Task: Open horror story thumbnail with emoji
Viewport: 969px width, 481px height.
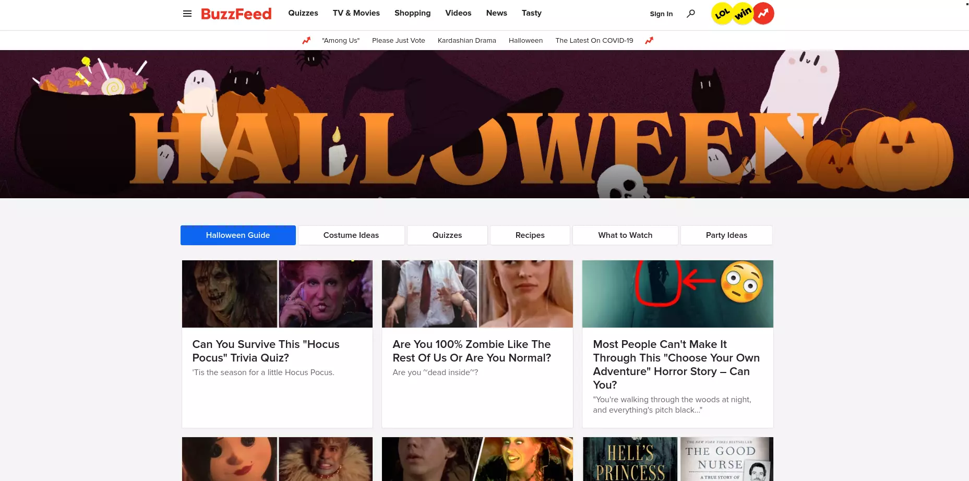Action: click(678, 294)
